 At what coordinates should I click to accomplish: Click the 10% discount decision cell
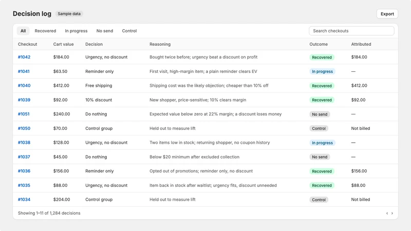[x=99, y=100]
